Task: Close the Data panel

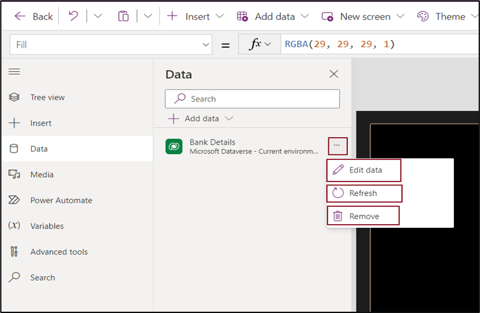Action: click(x=334, y=74)
